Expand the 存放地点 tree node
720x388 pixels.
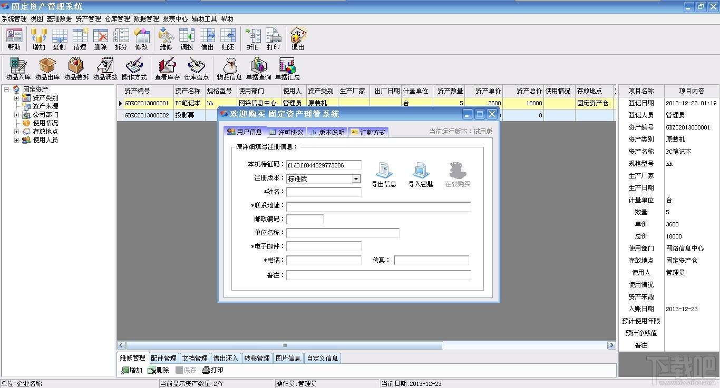(16, 132)
